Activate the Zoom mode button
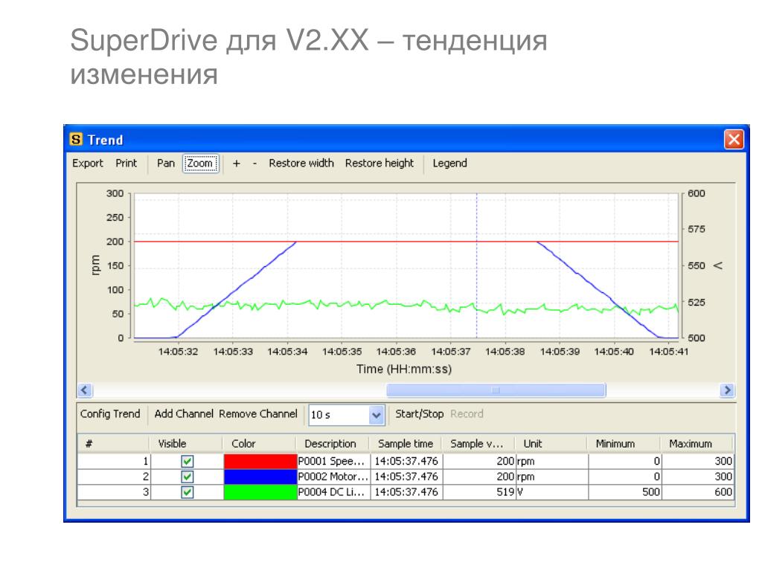Image resolution: width=762 pixels, height=571 pixels. tap(200, 163)
